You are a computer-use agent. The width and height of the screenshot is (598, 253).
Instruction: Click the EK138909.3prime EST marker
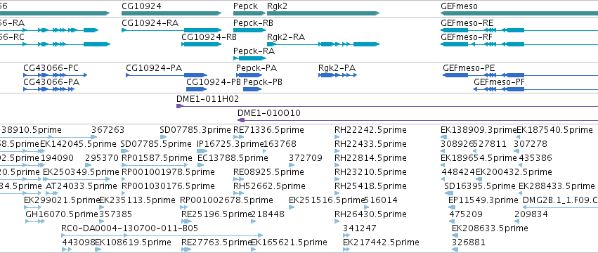point(443,137)
